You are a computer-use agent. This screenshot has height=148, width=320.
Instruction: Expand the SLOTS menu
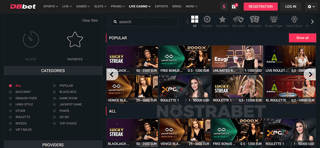[x=100, y=6]
